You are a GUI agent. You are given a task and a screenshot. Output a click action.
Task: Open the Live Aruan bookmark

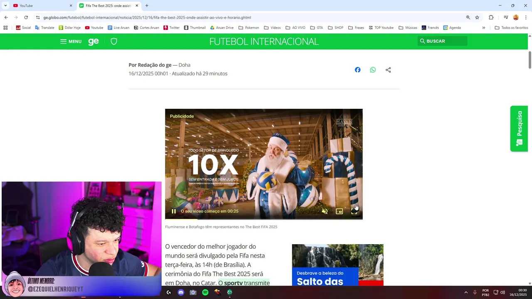point(118,28)
